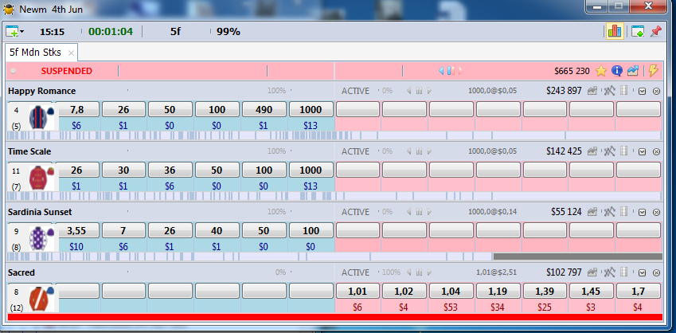676x333 pixels.
Task: Click the red SUSPENDED status label
Action: 66,71
